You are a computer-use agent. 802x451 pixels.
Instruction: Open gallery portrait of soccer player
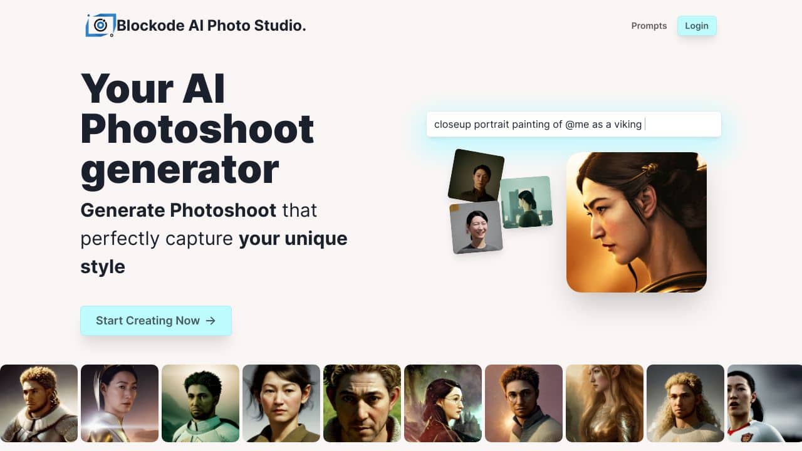click(x=764, y=403)
